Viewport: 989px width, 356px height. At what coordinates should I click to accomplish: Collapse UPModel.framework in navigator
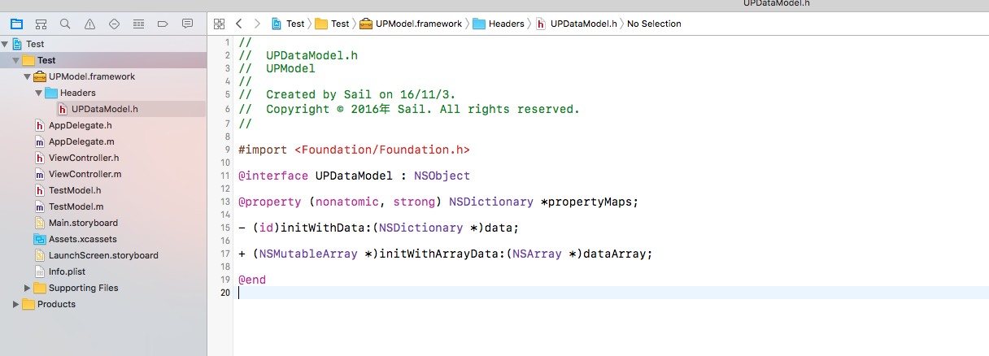coord(27,76)
